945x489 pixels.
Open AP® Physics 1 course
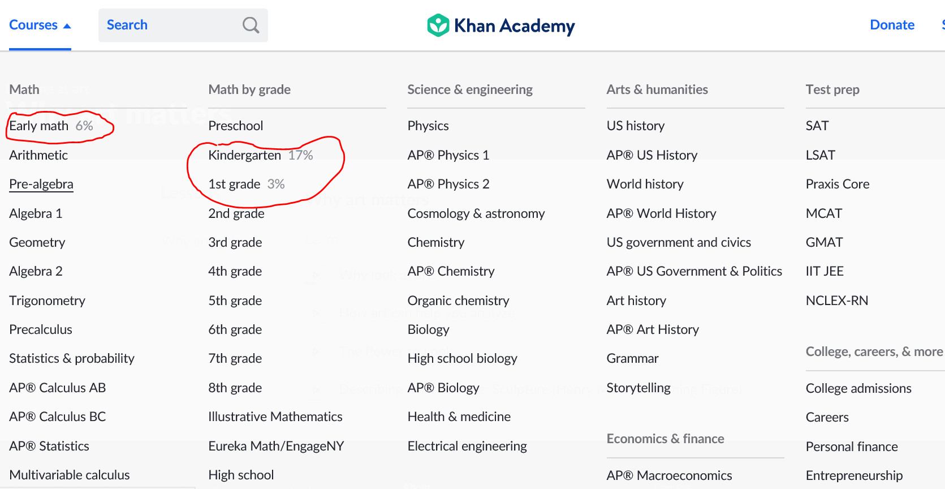click(448, 155)
